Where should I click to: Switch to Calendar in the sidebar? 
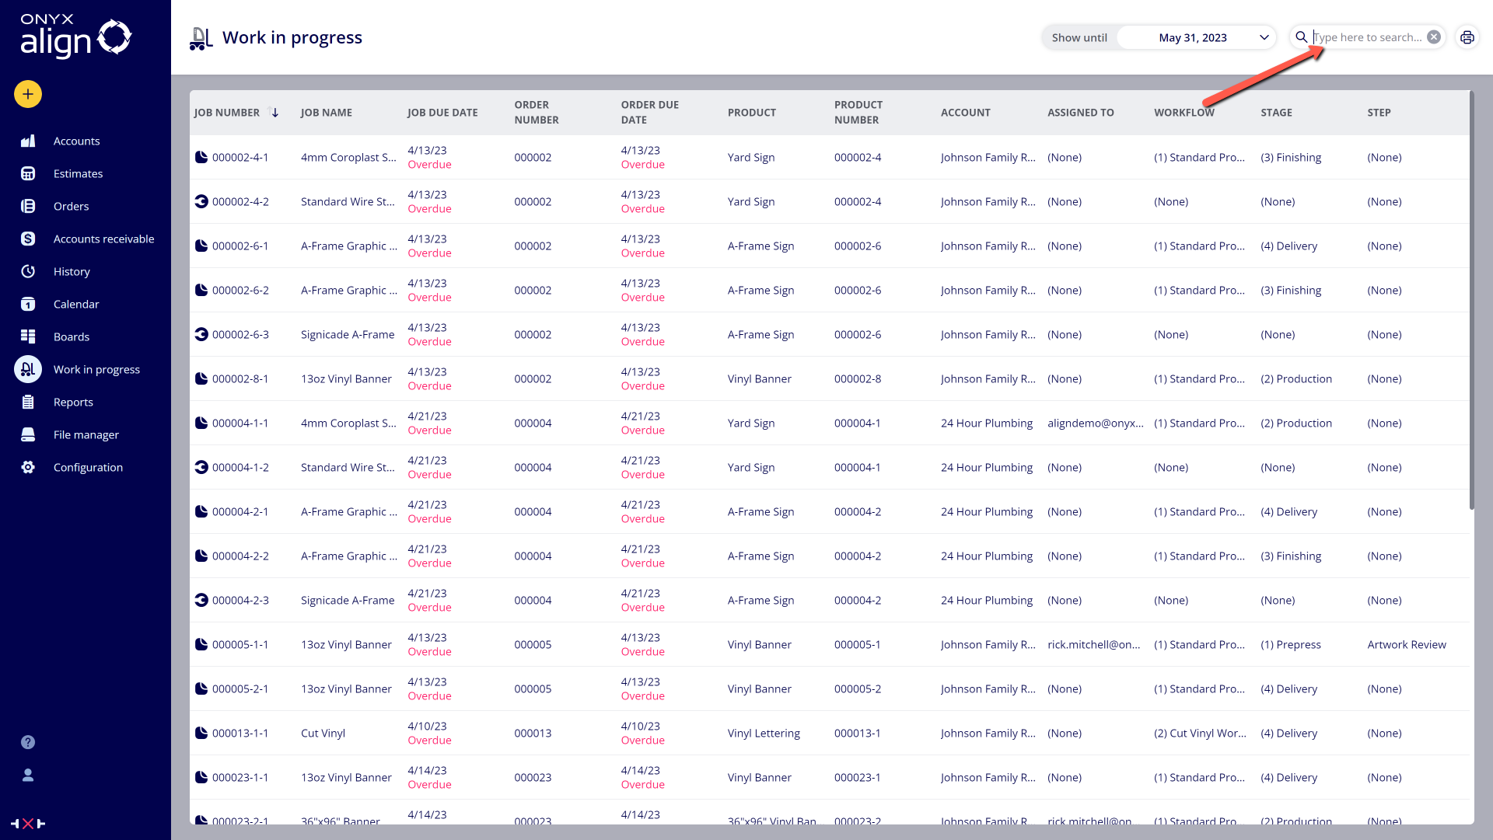(76, 305)
